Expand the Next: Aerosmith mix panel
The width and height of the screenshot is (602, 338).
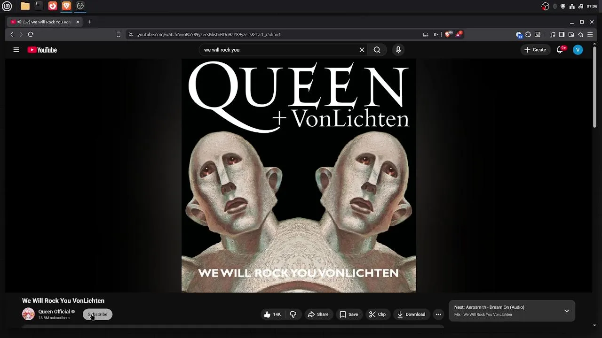pos(567,311)
